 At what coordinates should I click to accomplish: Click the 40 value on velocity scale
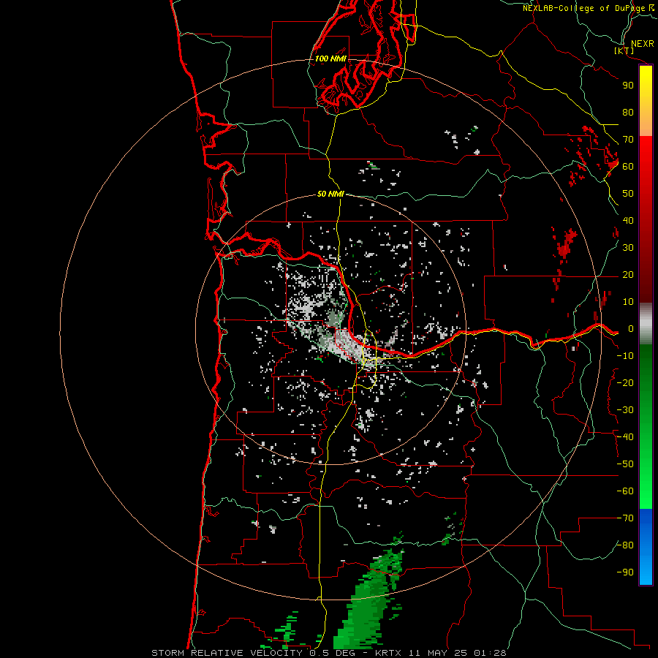tap(628, 221)
